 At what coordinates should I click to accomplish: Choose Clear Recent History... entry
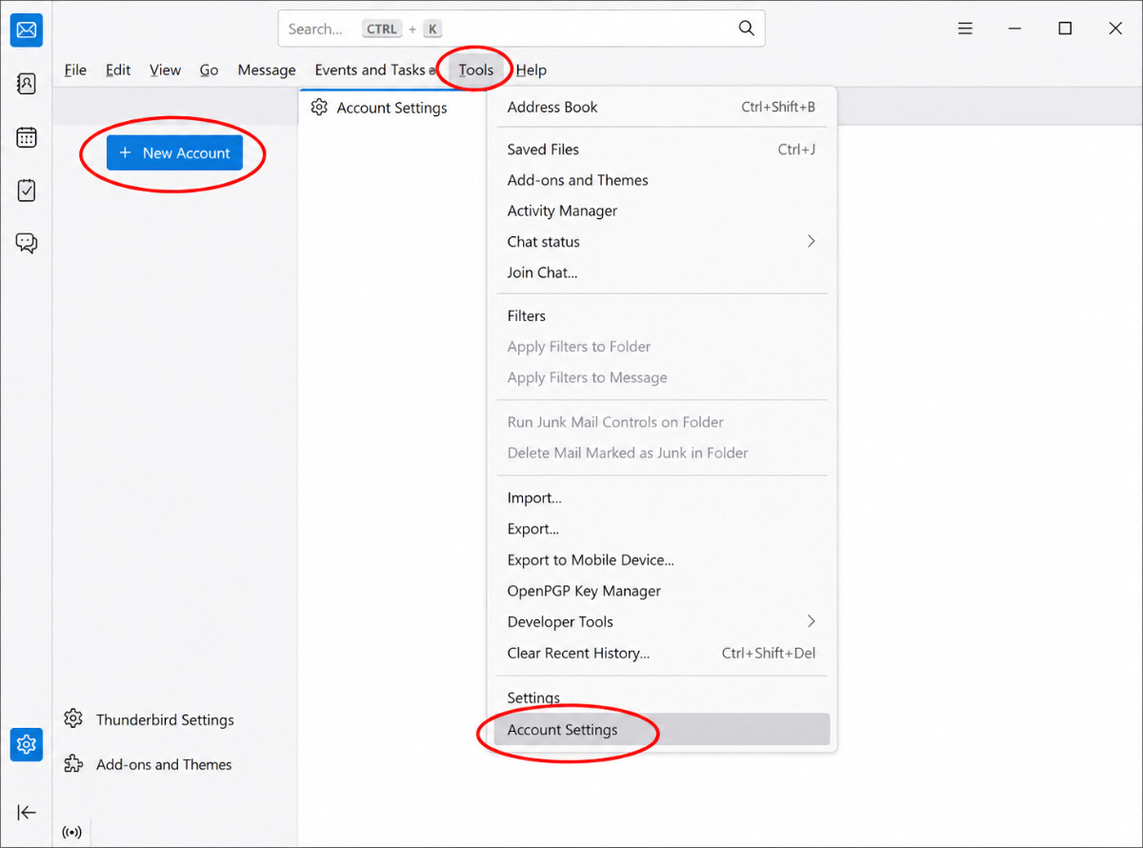pyautogui.click(x=662, y=653)
